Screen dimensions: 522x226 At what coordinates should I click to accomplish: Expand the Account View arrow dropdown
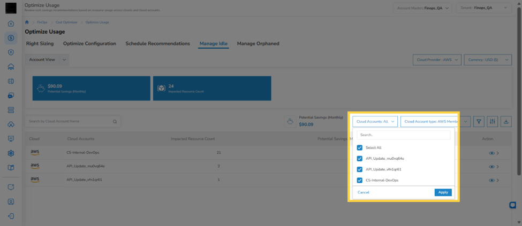64,59
